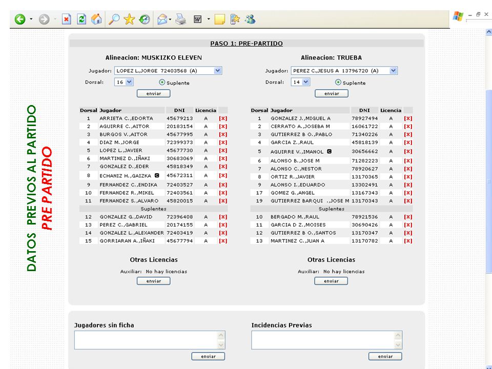Image resolution: width=492 pixels, height=369 pixels.
Task: Remove AGUIRRE C.,AITOR with [X]
Action: (x=223, y=127)
